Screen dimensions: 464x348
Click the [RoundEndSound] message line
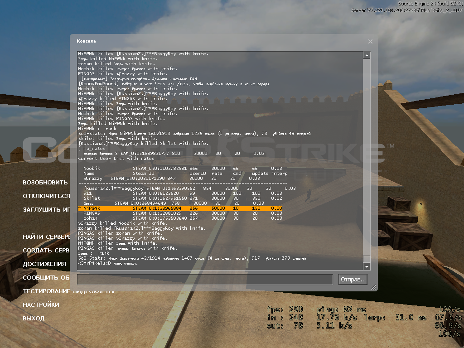click(174, 84)
